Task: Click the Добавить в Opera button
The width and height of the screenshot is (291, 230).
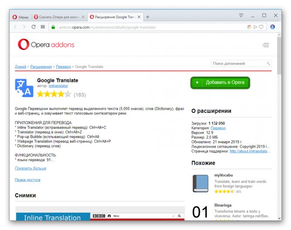Action: [220, 83]
